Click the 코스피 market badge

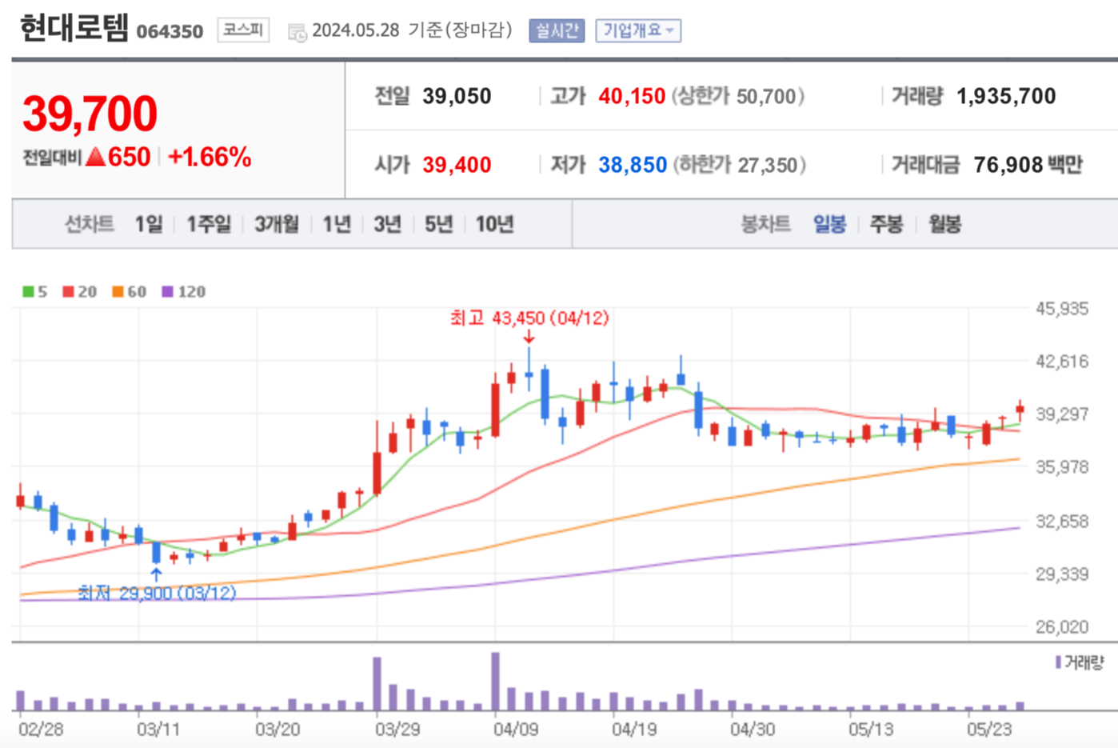tap(243, 30)
